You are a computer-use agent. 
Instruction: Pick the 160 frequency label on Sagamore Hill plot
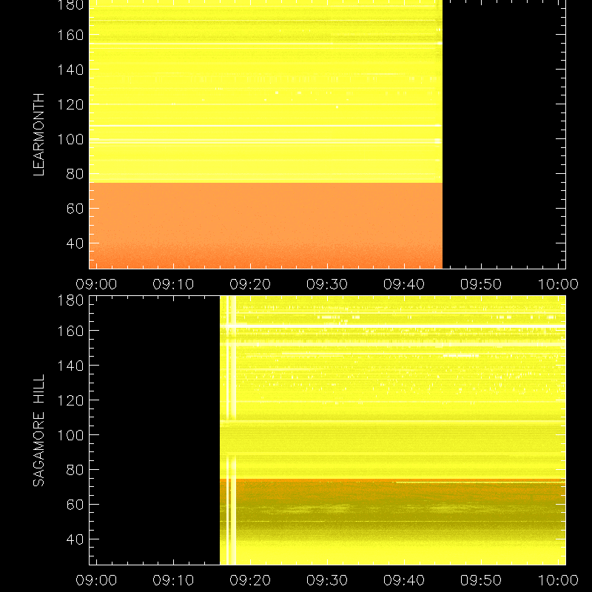click(70, 331)
